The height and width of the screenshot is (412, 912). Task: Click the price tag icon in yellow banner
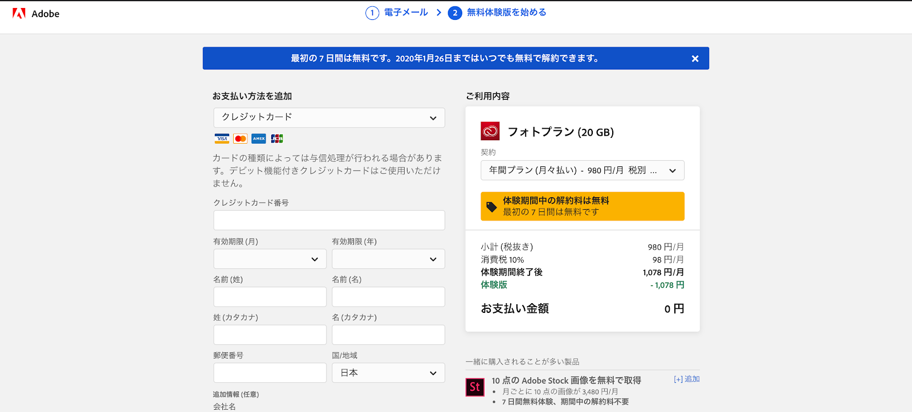[491, 207]
